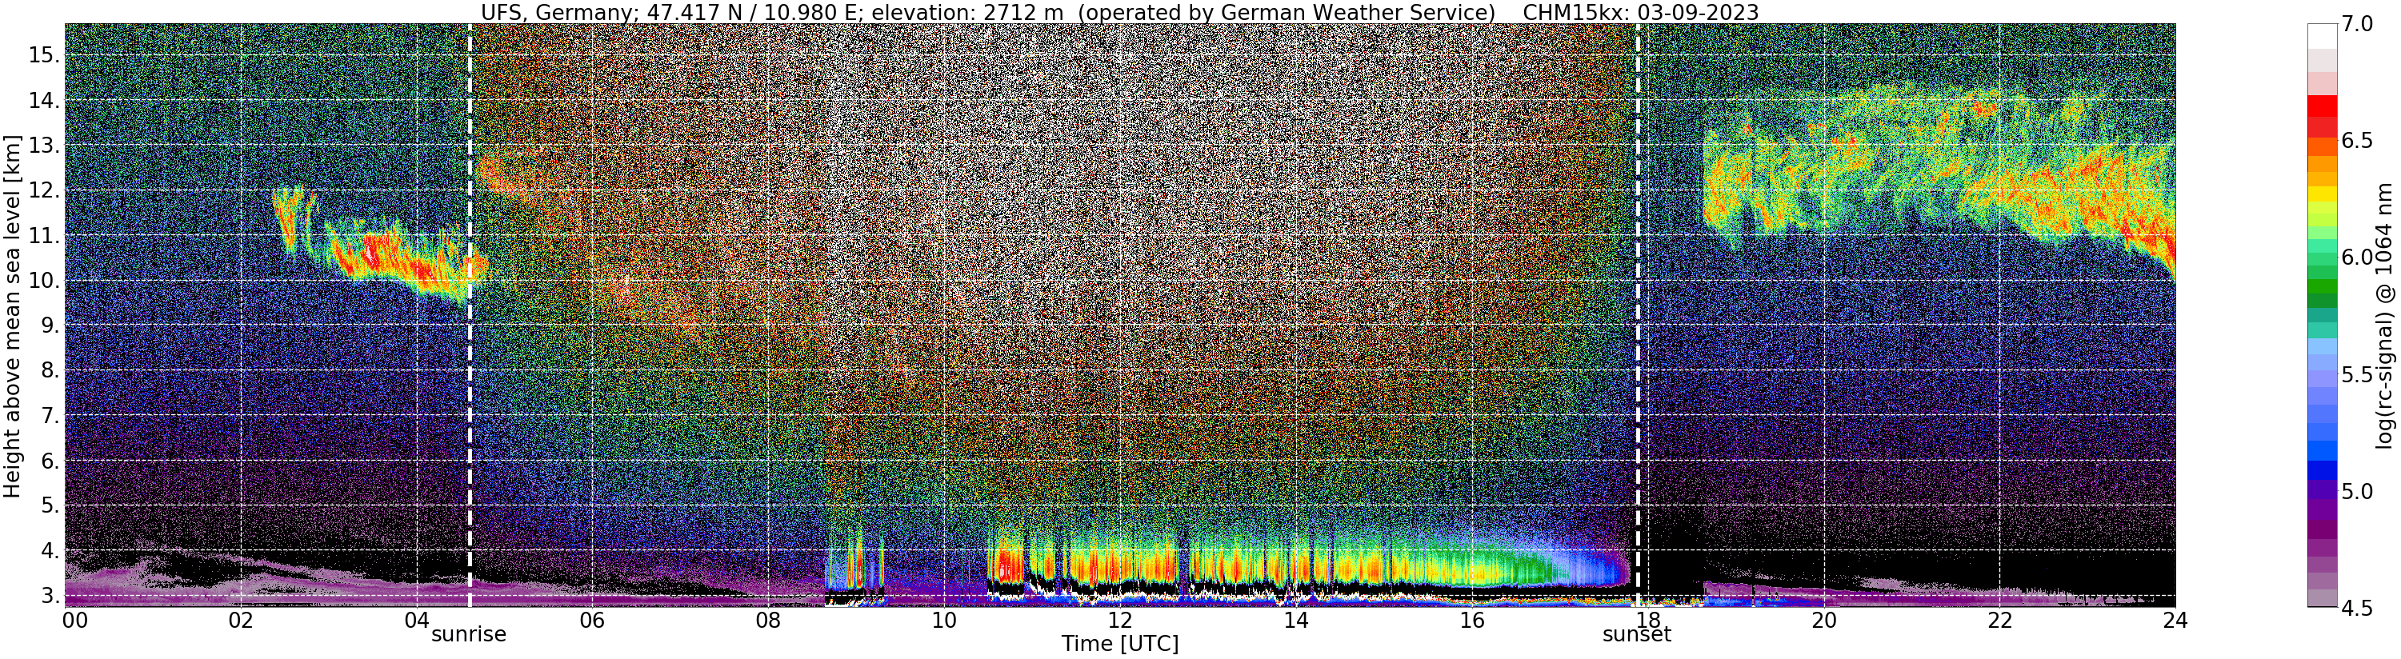Click the x-axis tick label '08'
This screenshot has height=659, width=2401.
(768, 620)
